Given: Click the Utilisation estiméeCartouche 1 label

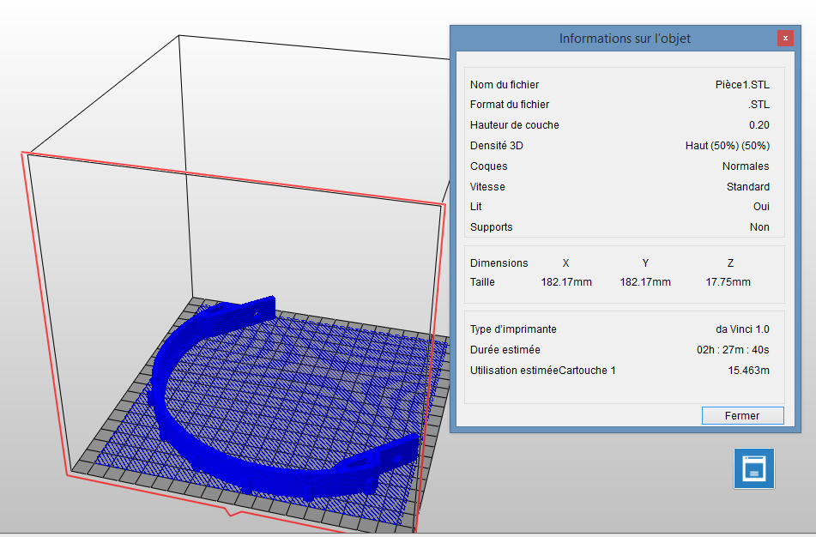Looking at the screenshot, I should click(x=543, y=371).
